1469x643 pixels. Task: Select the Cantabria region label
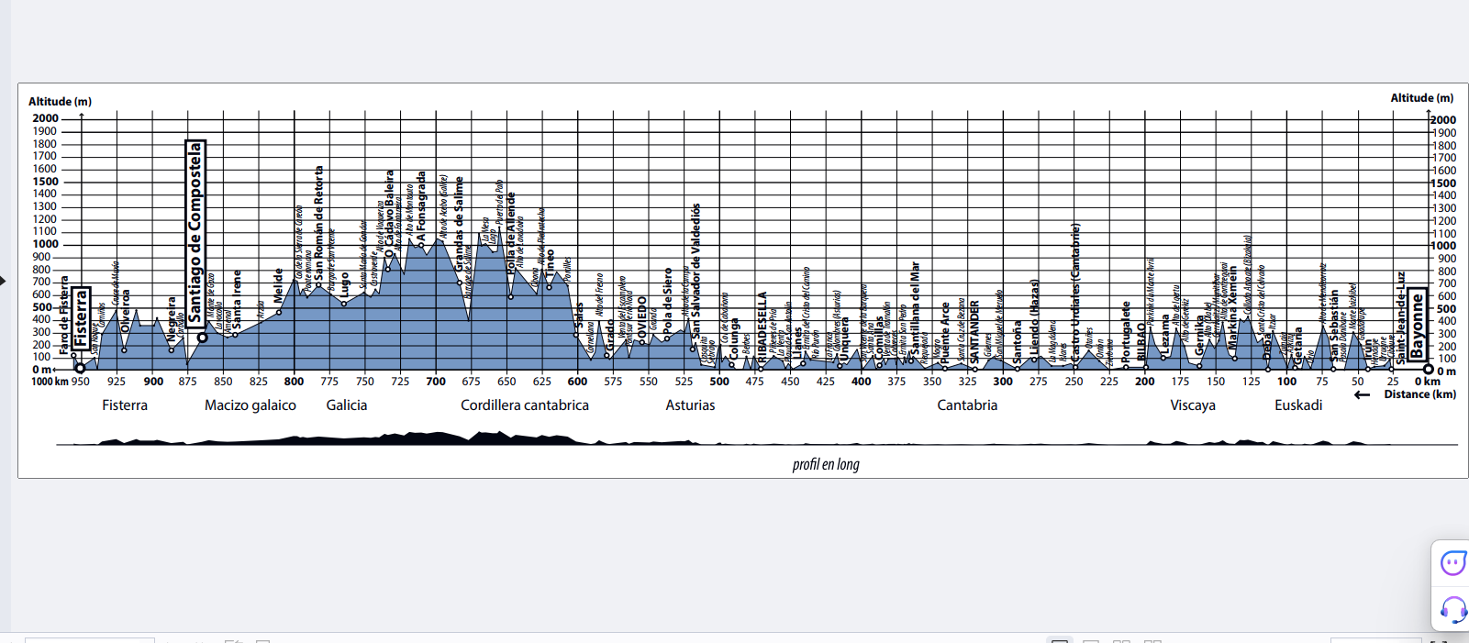pos(967,405)
